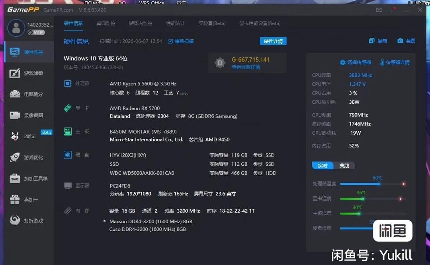The image size is (430, 265).
Task: Click username 14020352... text
Action: coord(40,25)
